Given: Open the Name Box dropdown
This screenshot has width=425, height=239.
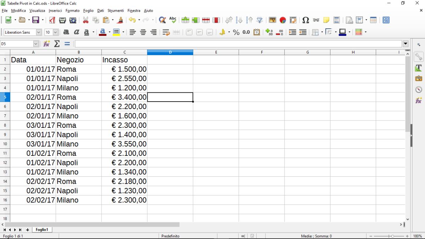Looking at the screenshot, I should tap(35, 44).
